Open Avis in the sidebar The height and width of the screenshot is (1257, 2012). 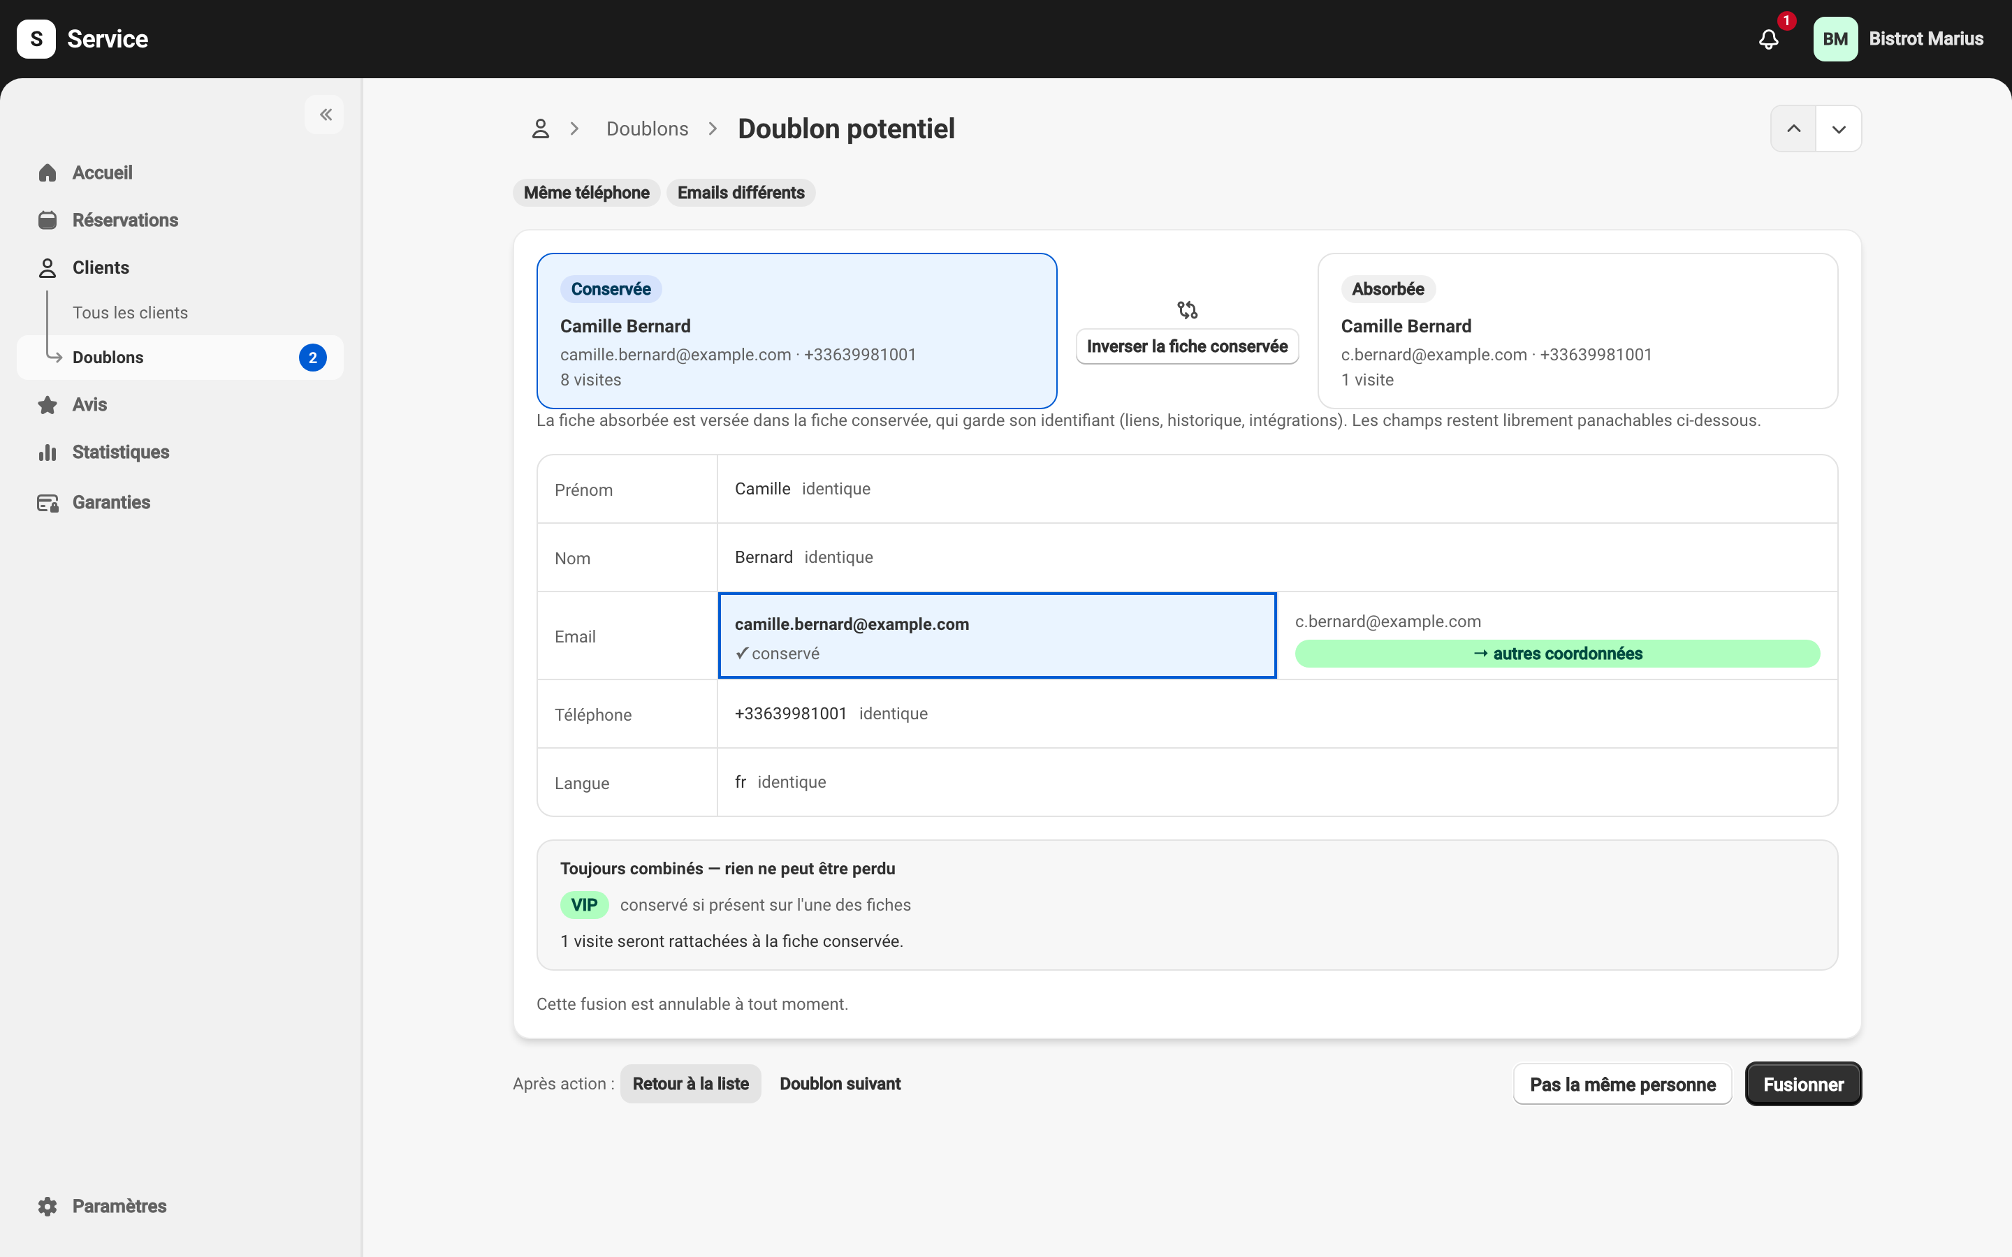pos(180,405)
